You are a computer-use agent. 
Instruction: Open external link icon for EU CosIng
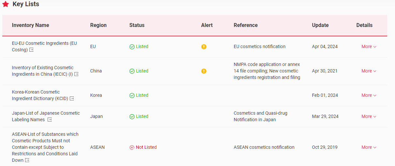click(x=31, y=50)
